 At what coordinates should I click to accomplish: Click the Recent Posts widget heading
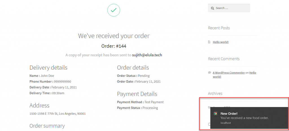tap(219, 28)
